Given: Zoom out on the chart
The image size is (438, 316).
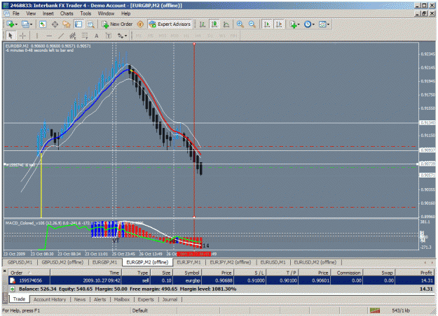Looking at the screenshot, I should point(252,24).
